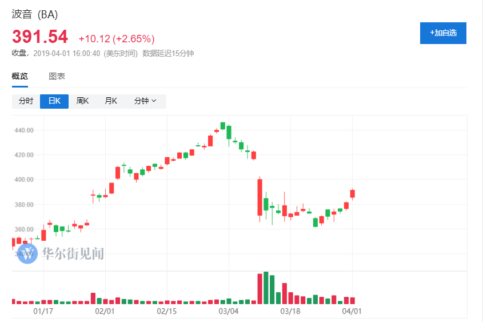
Task: Expand the 分钟 minute interval dropdown
Action: click(145, 101)
